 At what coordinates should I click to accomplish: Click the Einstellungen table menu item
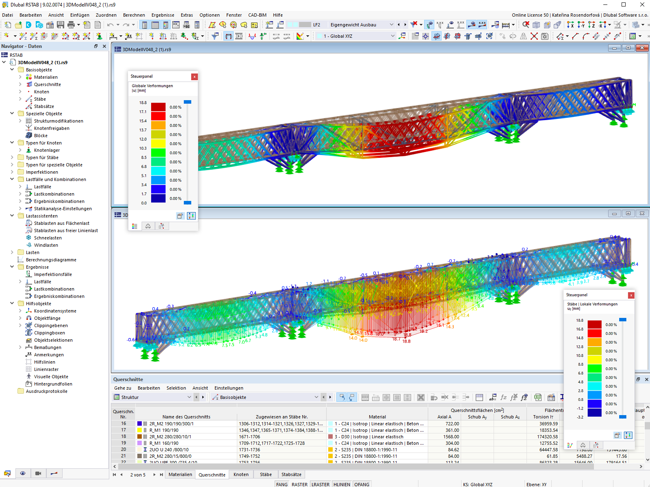(x=229, y=388)
